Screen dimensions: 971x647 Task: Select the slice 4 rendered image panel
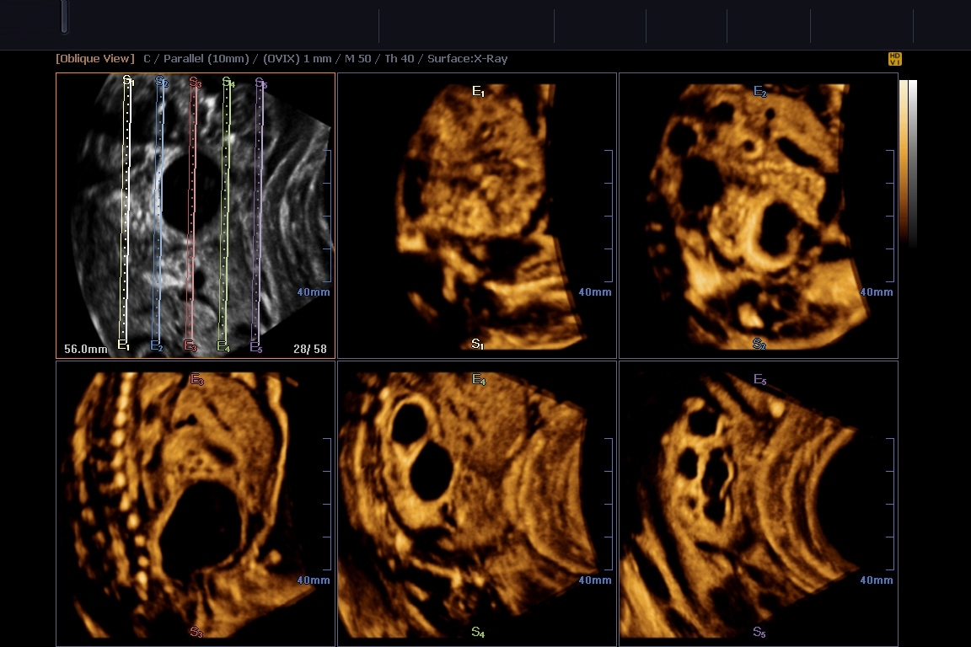coord(477,504)
